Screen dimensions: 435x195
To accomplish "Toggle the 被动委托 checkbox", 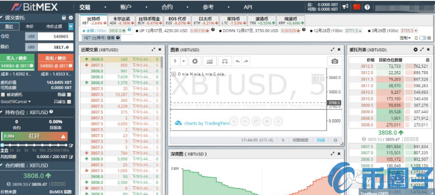I will pos(3,95).
